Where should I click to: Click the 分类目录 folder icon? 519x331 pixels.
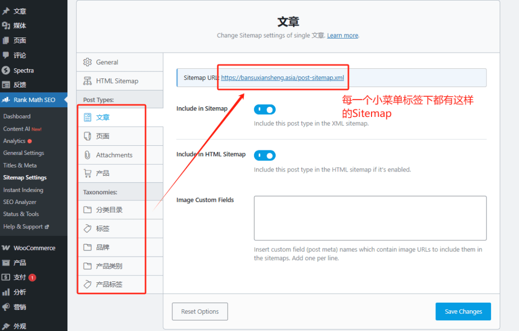[x=87, y=210]
